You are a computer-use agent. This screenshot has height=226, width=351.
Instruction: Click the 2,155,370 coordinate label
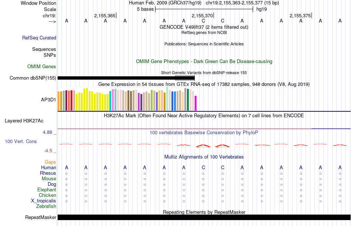point(202,15)
